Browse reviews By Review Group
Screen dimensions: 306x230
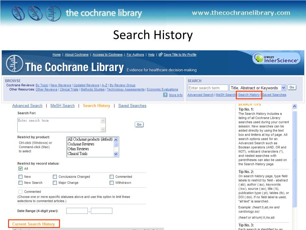(x=122, y=85)
